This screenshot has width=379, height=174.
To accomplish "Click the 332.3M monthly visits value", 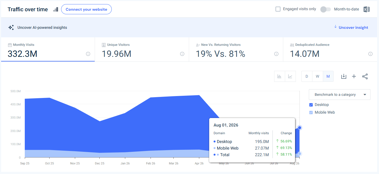I will tap(22, 54).
